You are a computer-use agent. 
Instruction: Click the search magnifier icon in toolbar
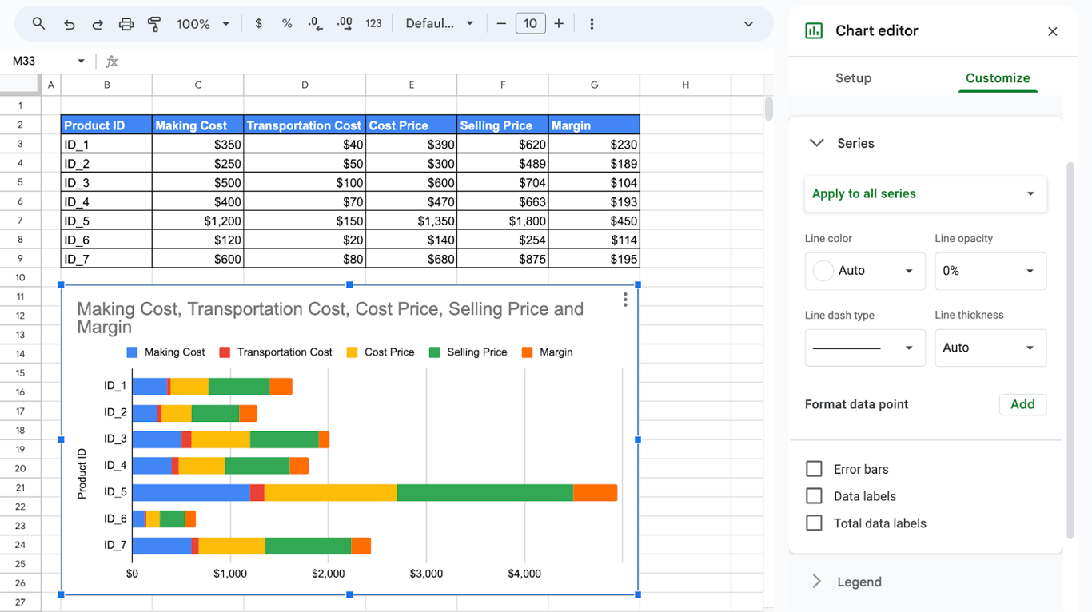[x=38, y=24]
